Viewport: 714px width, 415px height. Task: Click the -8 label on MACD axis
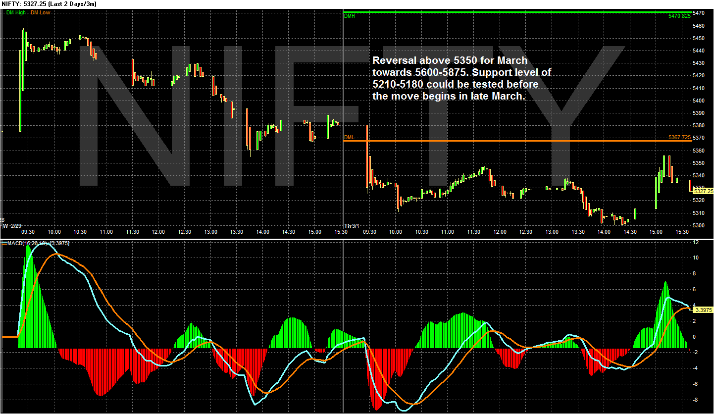[x=696, y=400]
